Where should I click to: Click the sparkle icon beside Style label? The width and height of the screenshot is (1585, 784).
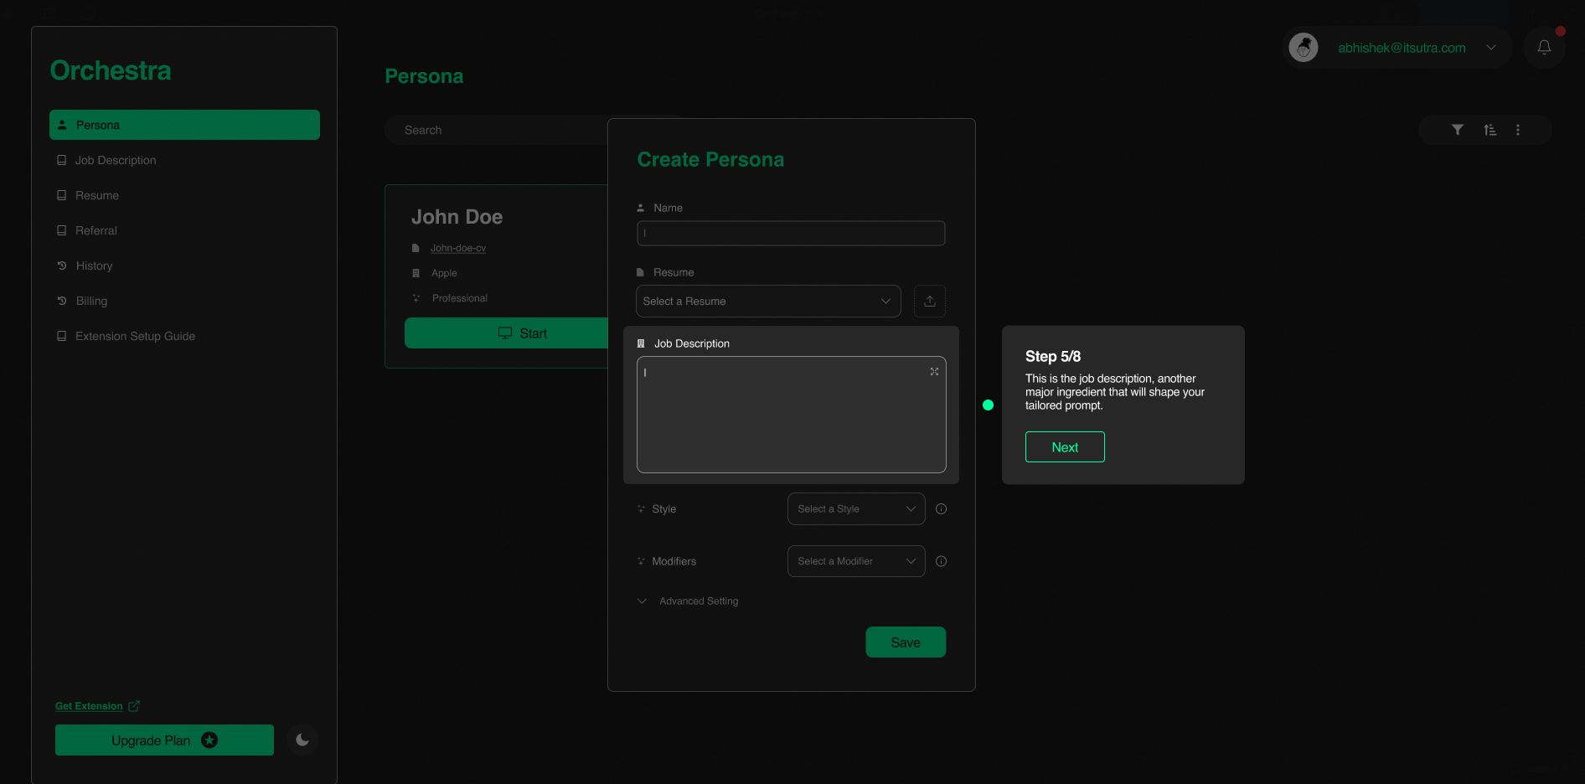pyautogui.click(x=641, y=509)
